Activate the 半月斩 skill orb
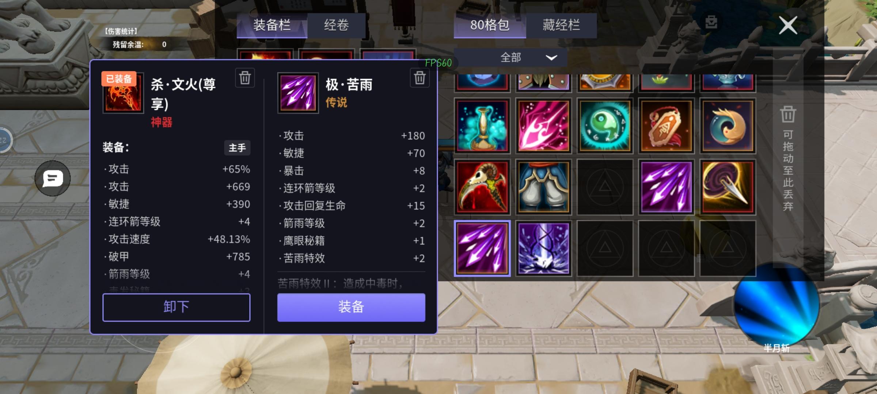This screenshot has width=877, height=394. 776,305
